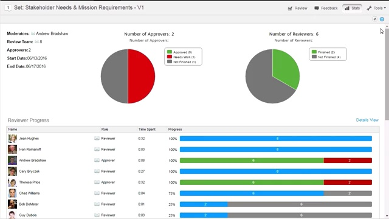Click the Needs Work (1) legend entry
This screenshot has height=219, width=389.
181,57
